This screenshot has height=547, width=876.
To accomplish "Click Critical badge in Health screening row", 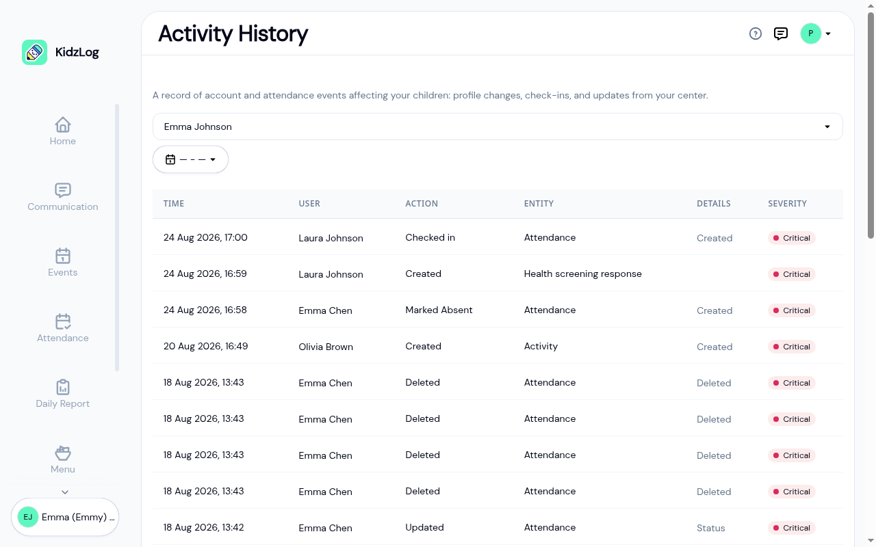I will pyautogui.click(x=791, y=274).
